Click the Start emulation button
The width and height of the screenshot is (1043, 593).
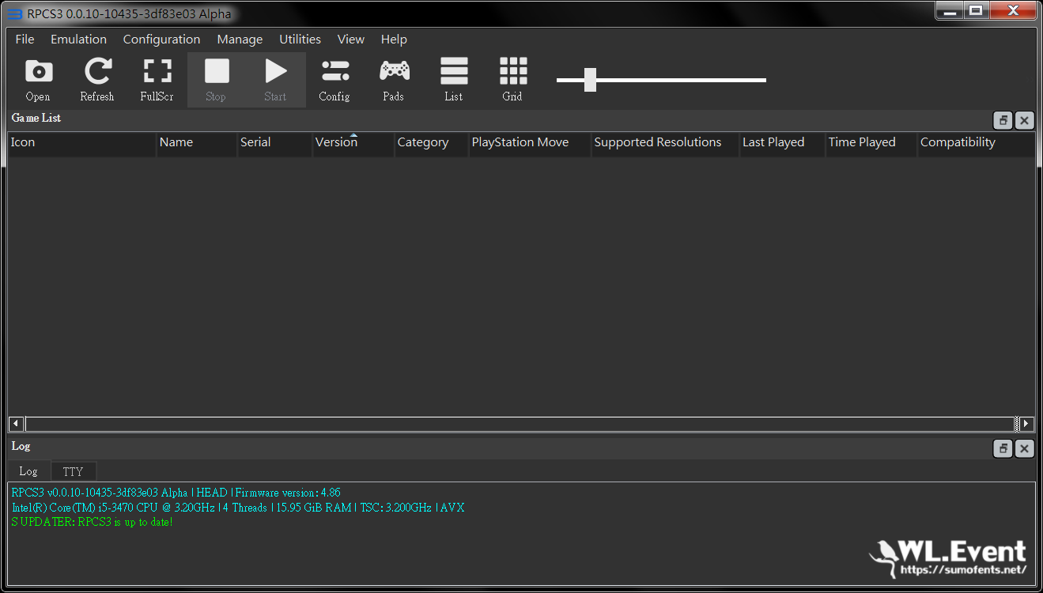[275, 79]
